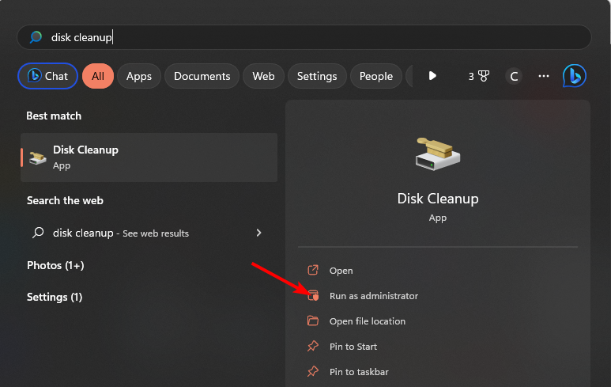Open the rewards trophy points indicator

tap(478, 76)
